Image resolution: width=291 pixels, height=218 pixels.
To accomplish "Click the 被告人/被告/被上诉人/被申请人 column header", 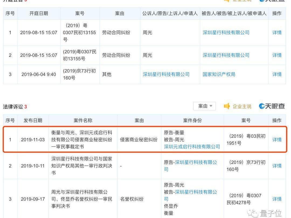I will tap(234, 13).
